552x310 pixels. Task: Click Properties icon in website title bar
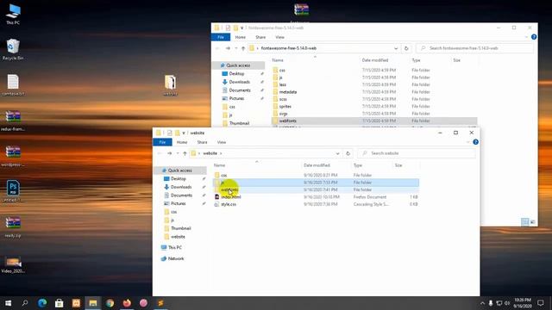[x=170, y=133]
